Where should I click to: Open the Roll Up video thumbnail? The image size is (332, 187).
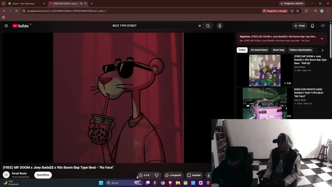pos(265,70)
